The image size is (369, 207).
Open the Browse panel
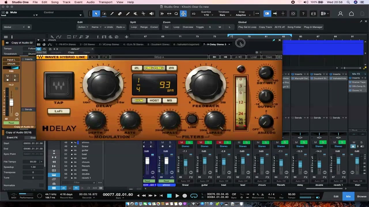click(362, 196)
